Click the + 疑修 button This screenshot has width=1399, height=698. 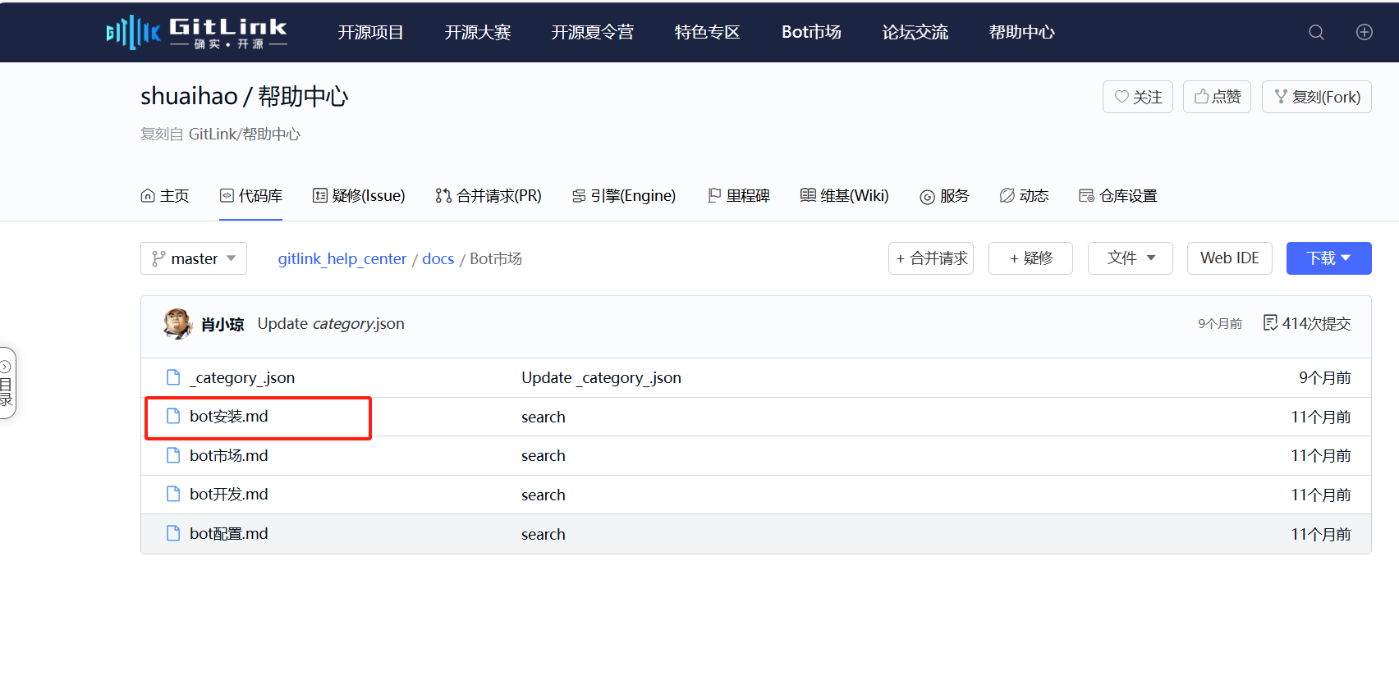(x=1030, y=258)
